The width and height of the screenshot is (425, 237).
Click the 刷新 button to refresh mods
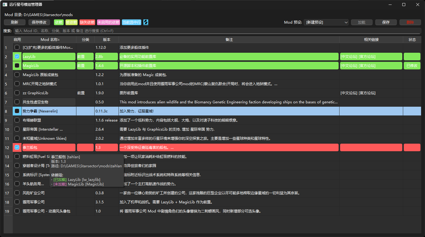click(14, 22)
